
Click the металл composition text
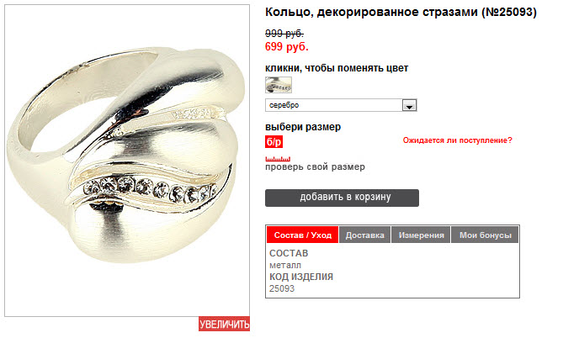285,265
